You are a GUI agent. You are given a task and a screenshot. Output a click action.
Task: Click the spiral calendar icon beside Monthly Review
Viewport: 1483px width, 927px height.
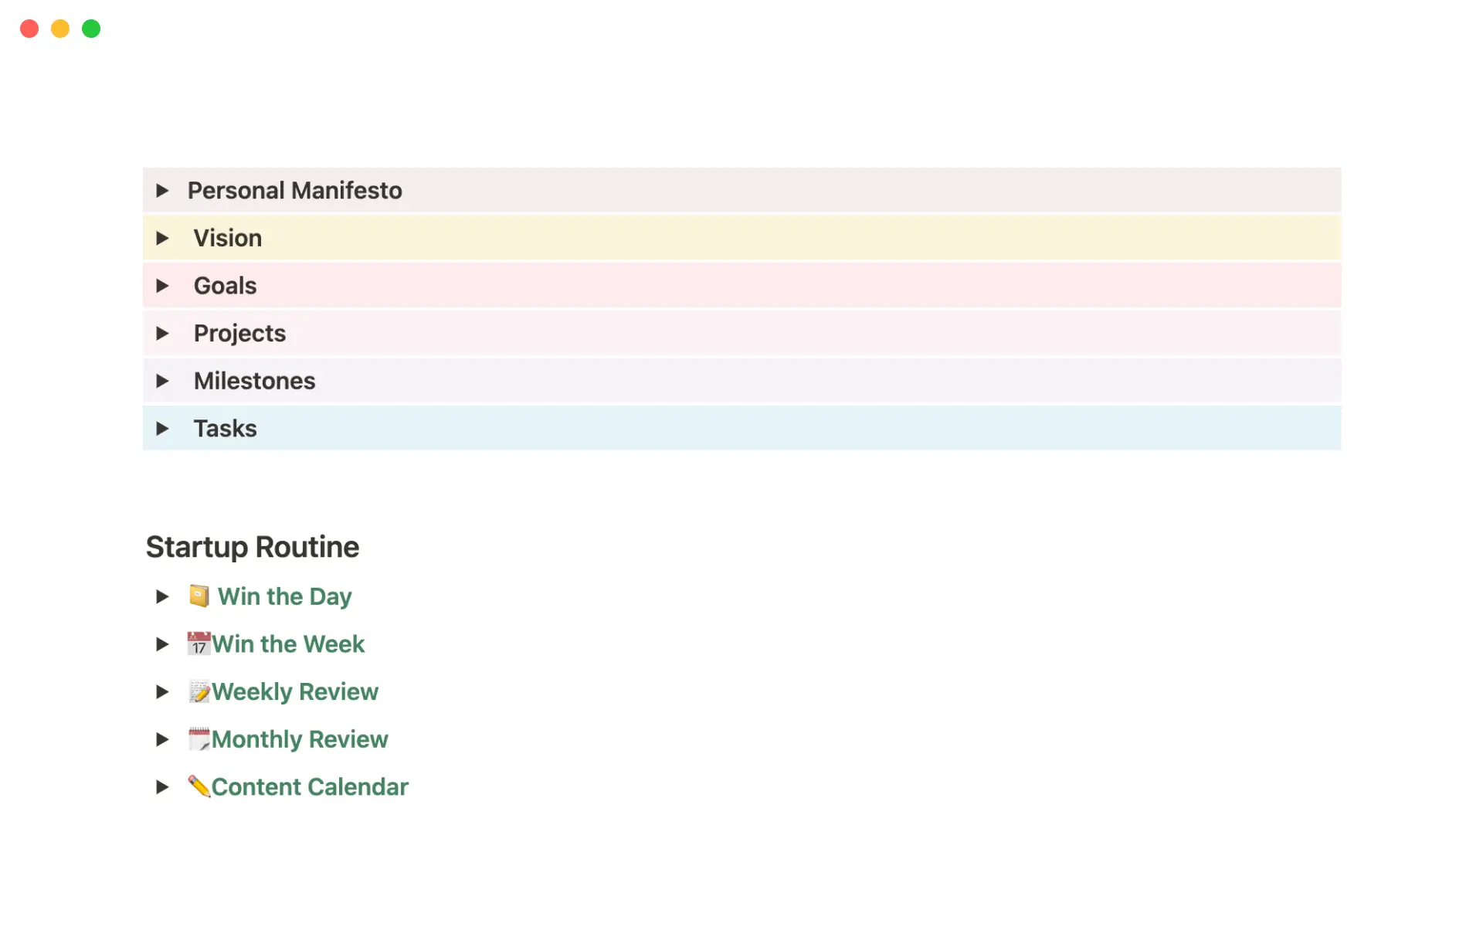pos(199,739)
